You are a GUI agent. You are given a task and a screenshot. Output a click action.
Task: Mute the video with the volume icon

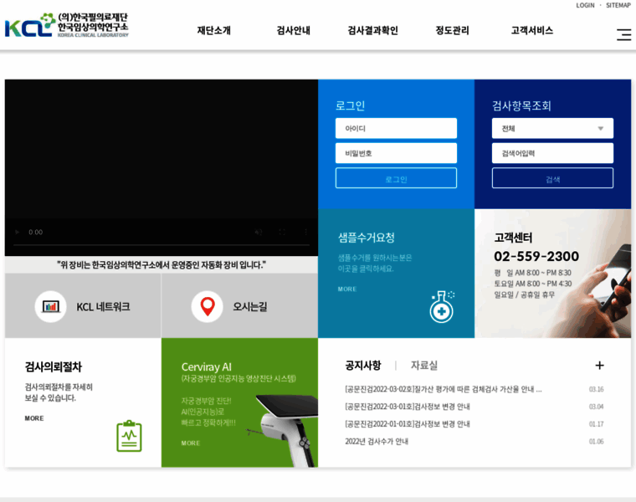point(259,233)
